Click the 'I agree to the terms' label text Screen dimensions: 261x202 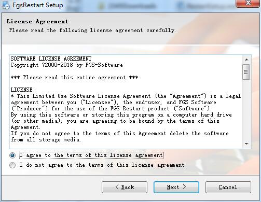click(91, 155)
